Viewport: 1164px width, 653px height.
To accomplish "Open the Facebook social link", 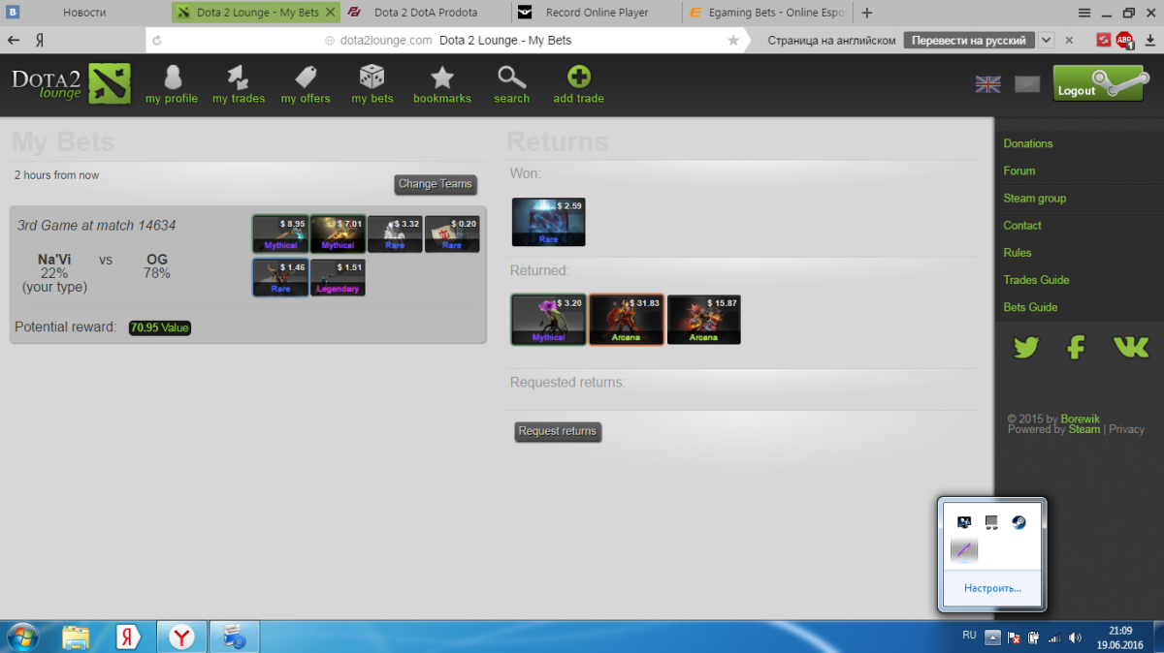I will click(x=1076, y=347).
